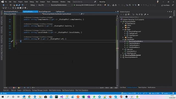The width and height of the screenshot is (176, 99).
Task: Open the Analyze menu
Action: [42, 2]
